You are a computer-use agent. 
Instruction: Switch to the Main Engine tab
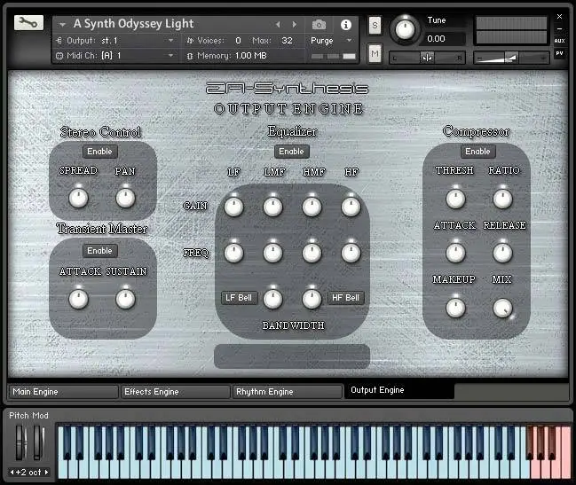(x=64, y=391)
